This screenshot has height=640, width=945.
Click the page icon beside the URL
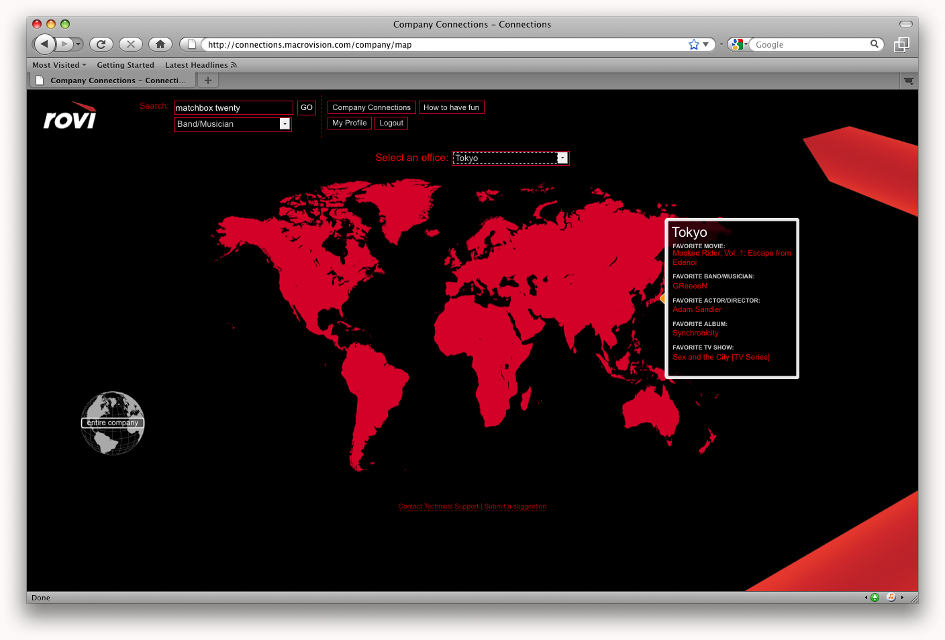[192, 44]
